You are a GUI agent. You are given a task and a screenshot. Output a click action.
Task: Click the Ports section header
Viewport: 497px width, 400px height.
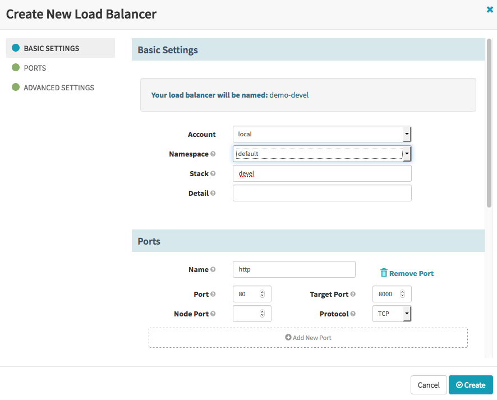click(x=308, y=241)
